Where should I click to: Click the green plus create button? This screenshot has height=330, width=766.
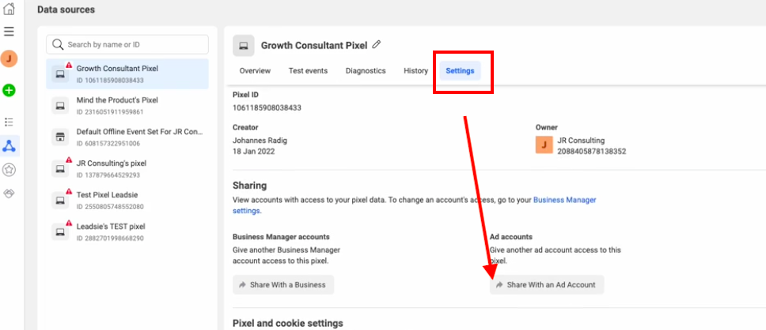9,90
